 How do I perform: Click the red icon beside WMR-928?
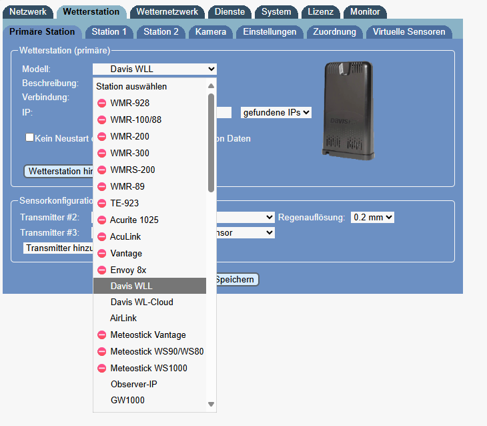click(x=101, y=103)
